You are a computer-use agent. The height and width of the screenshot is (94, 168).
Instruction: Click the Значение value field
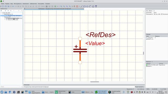click(160, 13)
